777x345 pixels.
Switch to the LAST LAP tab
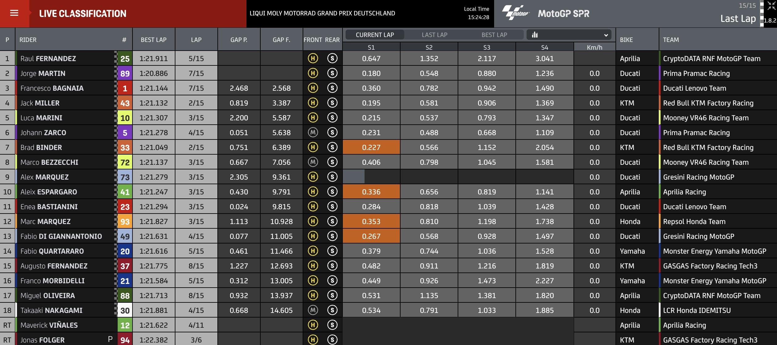point(435,35)
